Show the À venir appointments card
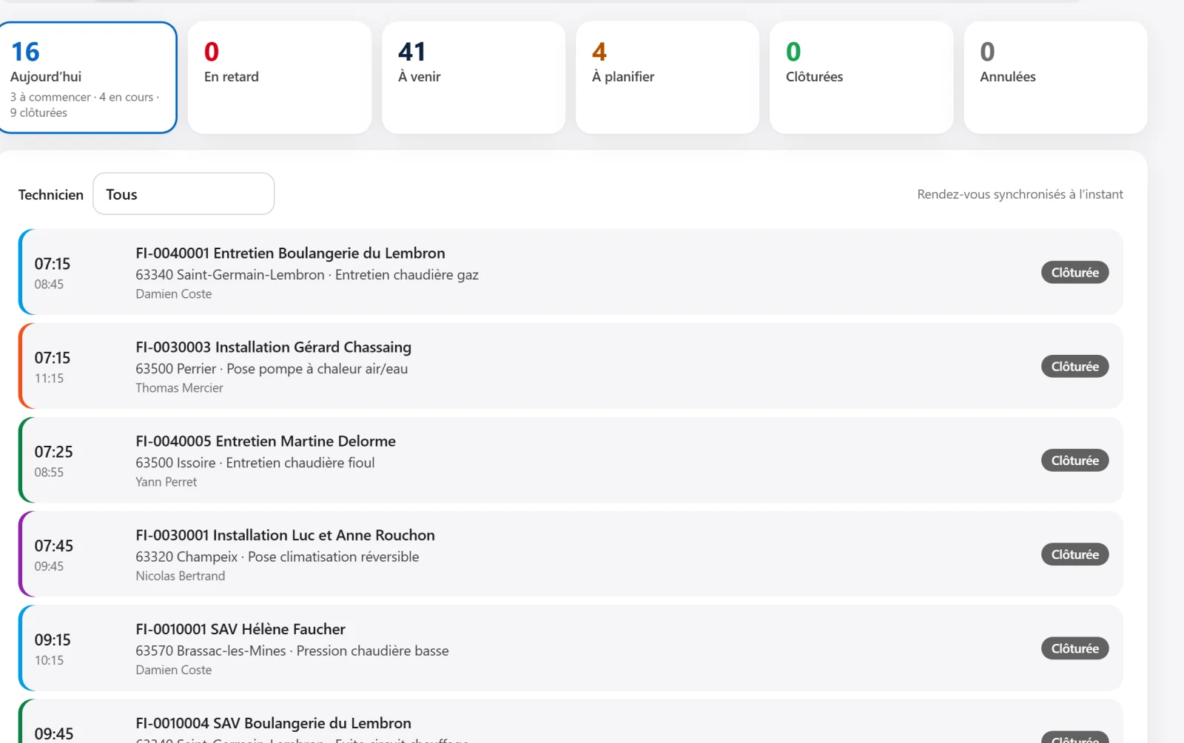The image size is (1184, 743). [474, 78]
